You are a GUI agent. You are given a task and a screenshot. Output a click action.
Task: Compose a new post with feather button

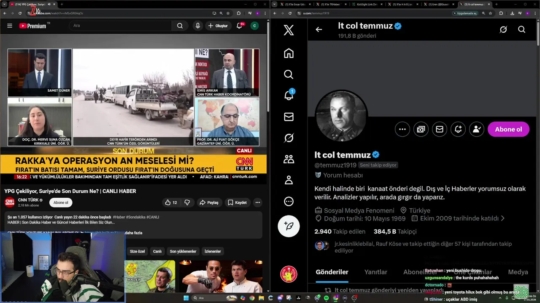[289, 226]
